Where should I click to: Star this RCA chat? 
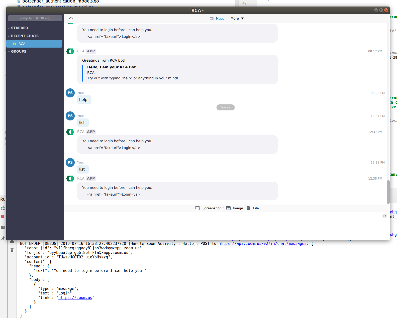pos(71,19)
